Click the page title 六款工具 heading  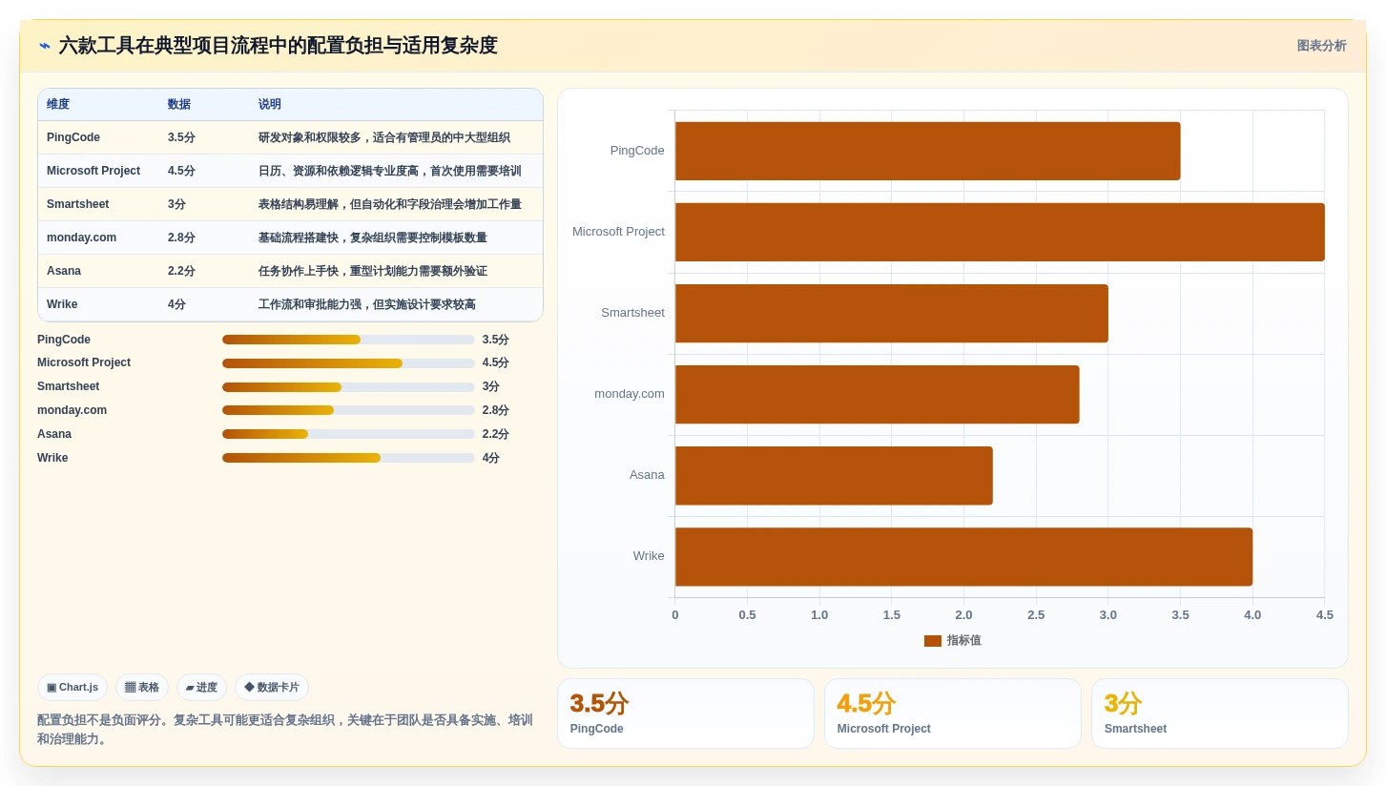[x=278, y=46]
